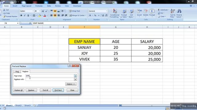
Task: Click the Orientation text rotation icon
Action: coord(63,11)
